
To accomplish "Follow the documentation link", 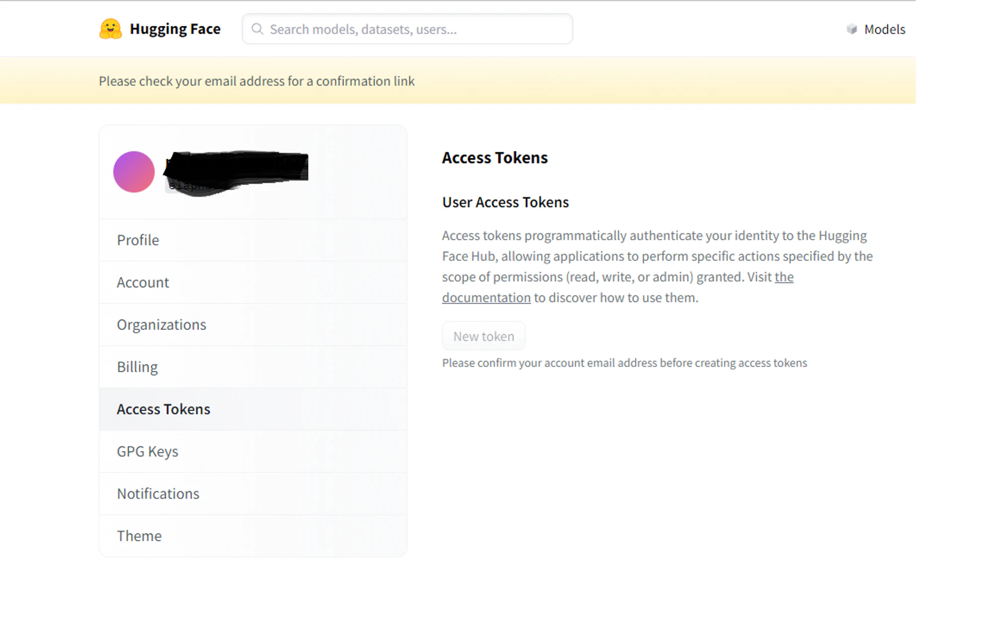I will [x=487, y=298].
